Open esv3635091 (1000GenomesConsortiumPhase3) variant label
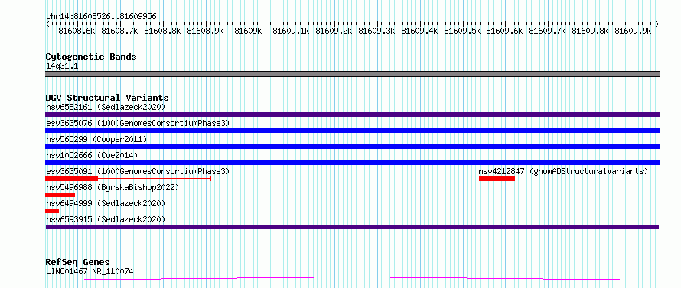 (138, 171)
